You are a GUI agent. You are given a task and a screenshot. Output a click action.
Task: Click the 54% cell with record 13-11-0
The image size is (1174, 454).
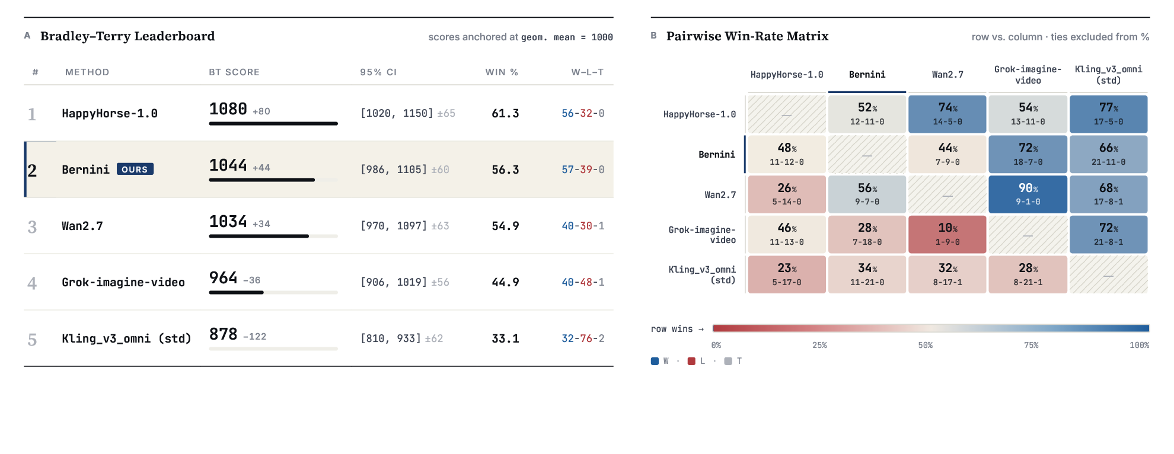click(x=1028, y=114)
